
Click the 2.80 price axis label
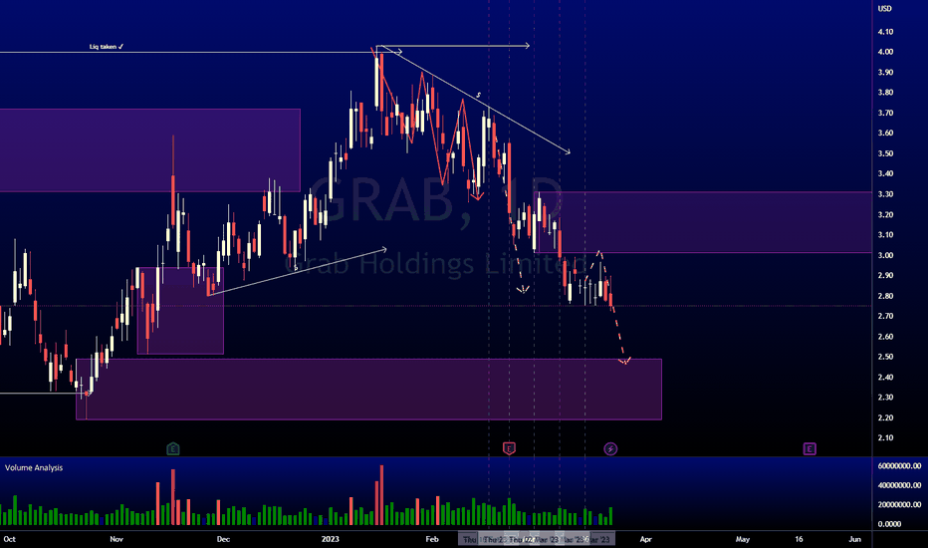click(885, 296)
